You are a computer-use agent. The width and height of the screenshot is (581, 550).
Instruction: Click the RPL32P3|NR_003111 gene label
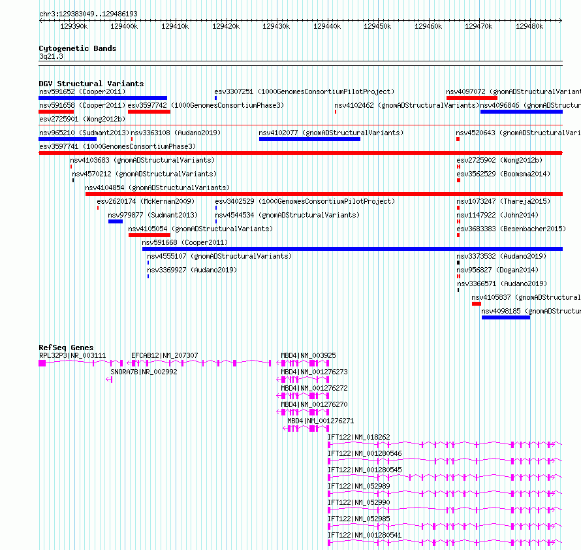[72, 355]
